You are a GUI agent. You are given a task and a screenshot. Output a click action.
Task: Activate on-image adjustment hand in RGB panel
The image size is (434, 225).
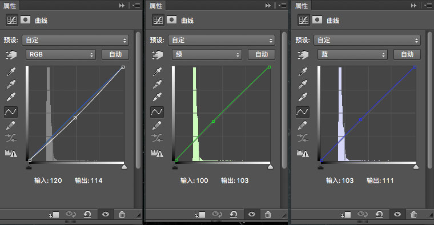[x=11, y=55]
